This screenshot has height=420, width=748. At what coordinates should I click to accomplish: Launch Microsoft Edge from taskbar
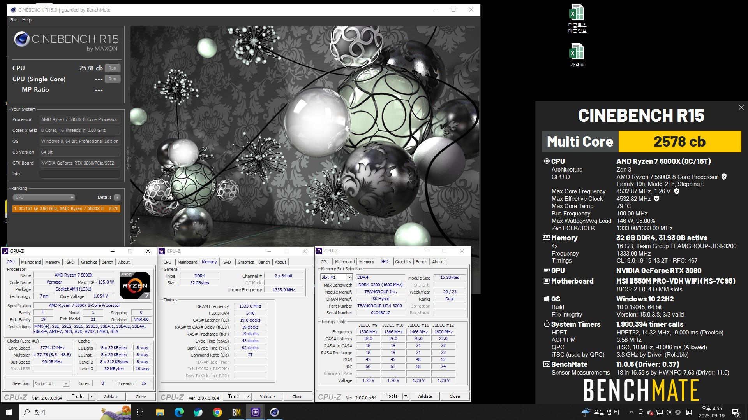179,412
